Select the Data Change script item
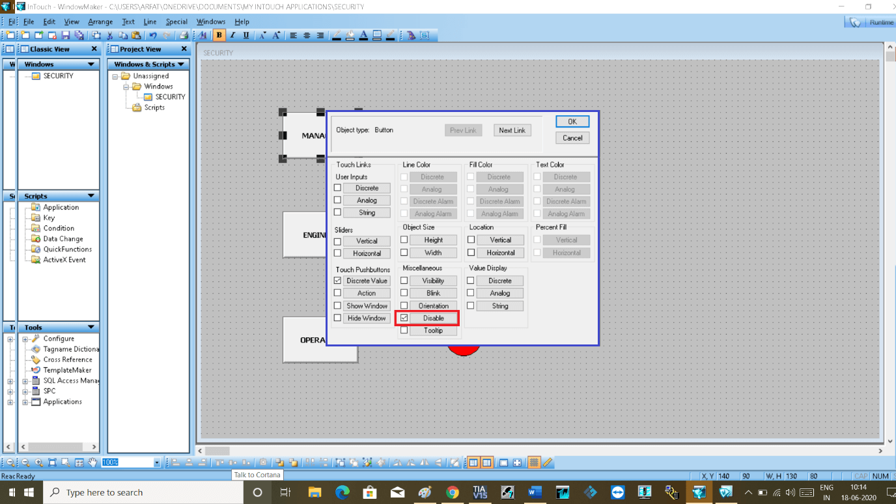This screenshot has width=896, height=504. coord(63,239)
